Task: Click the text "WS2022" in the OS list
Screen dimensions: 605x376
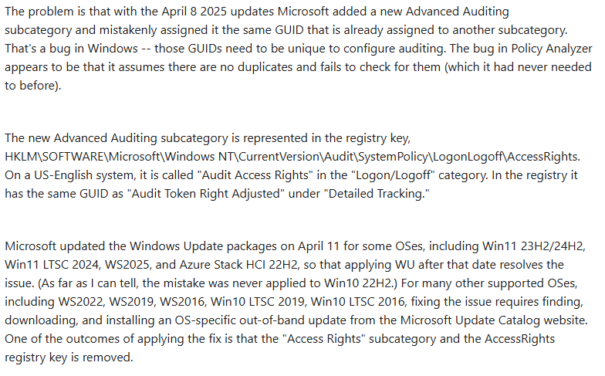Action: (80, 302)
